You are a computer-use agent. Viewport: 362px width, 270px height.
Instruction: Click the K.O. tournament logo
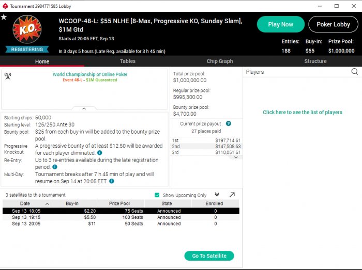[27, 29]
